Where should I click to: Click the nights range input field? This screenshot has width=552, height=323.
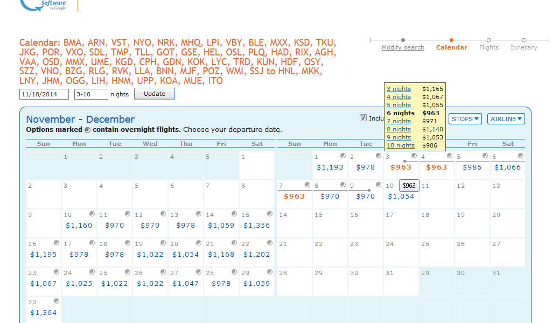[x=90, y=94]
